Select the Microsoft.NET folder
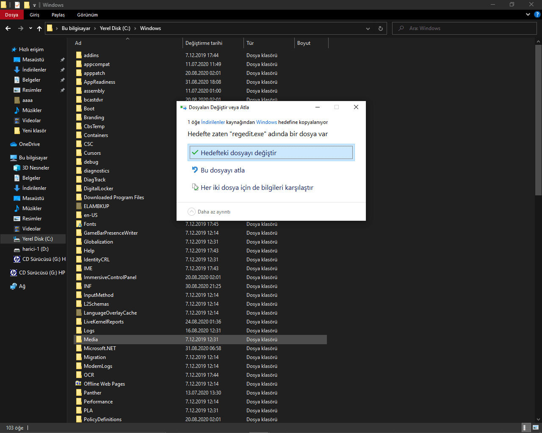Screen dimensions: 542x433 (200, 348)
